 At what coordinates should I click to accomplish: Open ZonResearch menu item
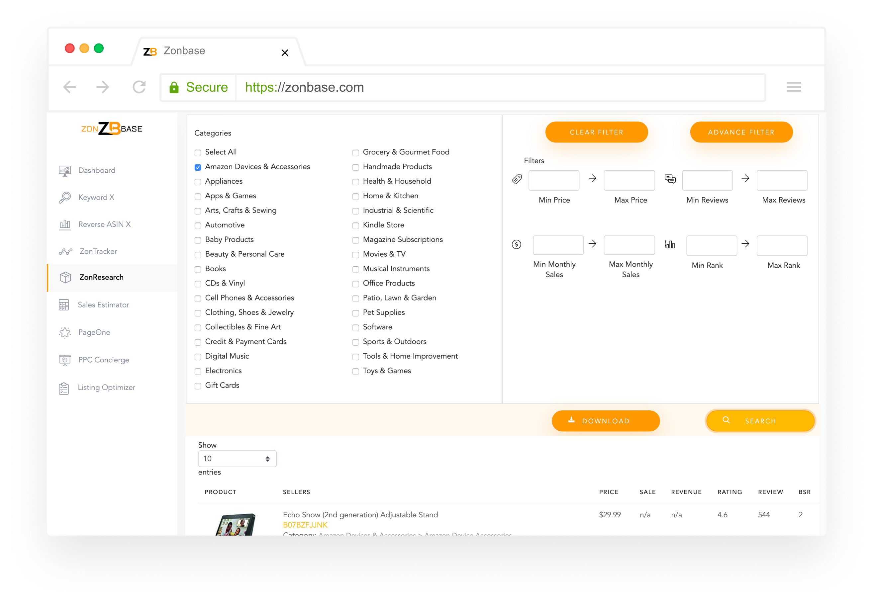[101, 277]
